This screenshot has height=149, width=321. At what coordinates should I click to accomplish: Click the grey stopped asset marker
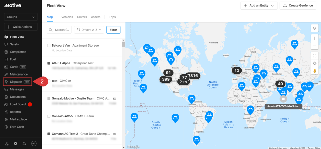coord(283,99)
